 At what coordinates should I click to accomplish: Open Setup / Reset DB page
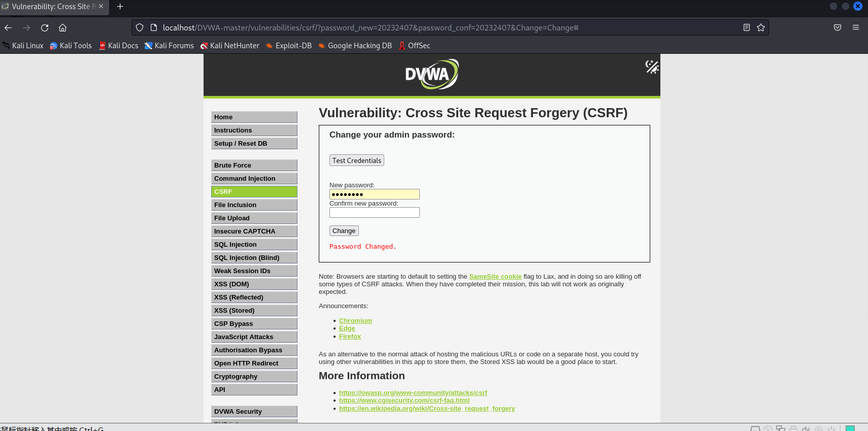(254, 143)
